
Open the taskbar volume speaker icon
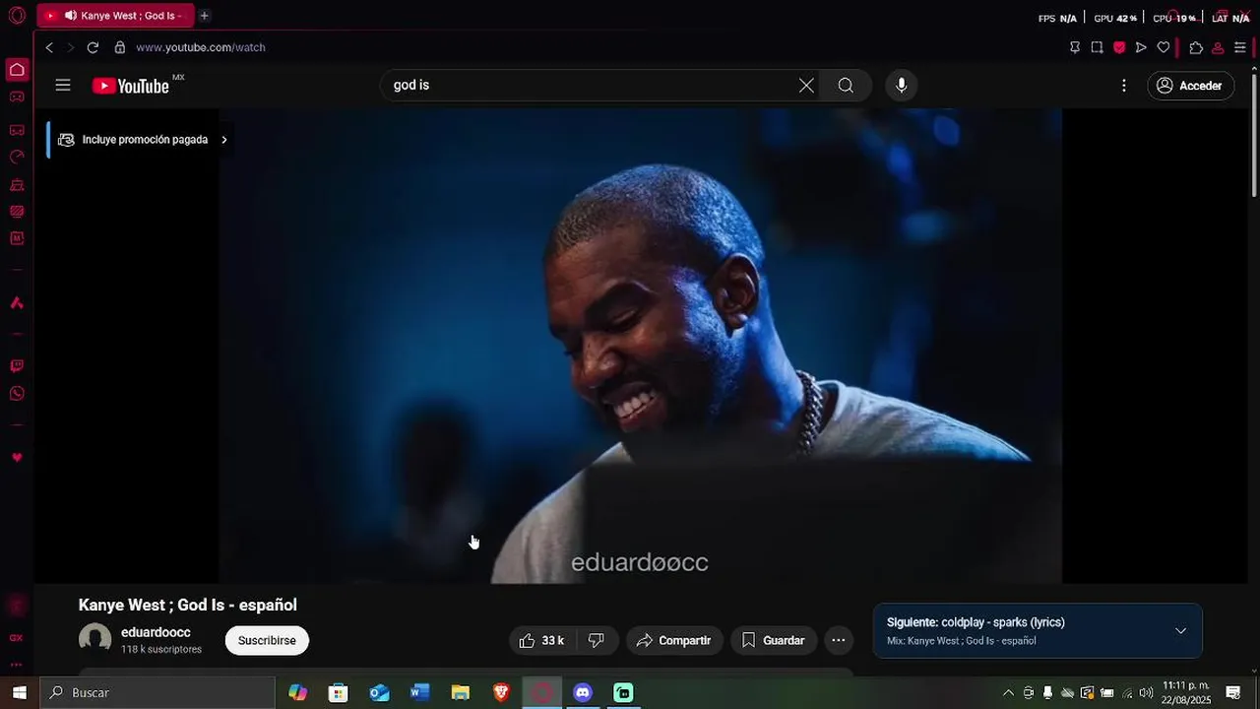tap(1146, 693)
